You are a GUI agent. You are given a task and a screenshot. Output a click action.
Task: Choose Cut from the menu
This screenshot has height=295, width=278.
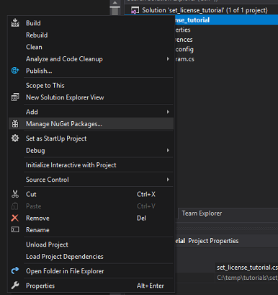tap(91, 194)
